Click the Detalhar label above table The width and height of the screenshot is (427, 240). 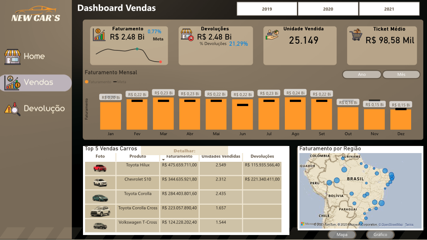click(x=184, y=151)
